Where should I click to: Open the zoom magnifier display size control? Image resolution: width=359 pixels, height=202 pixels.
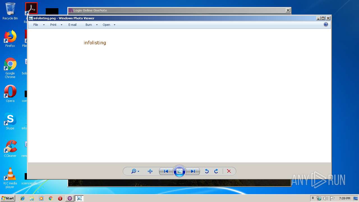coord(135,171)
